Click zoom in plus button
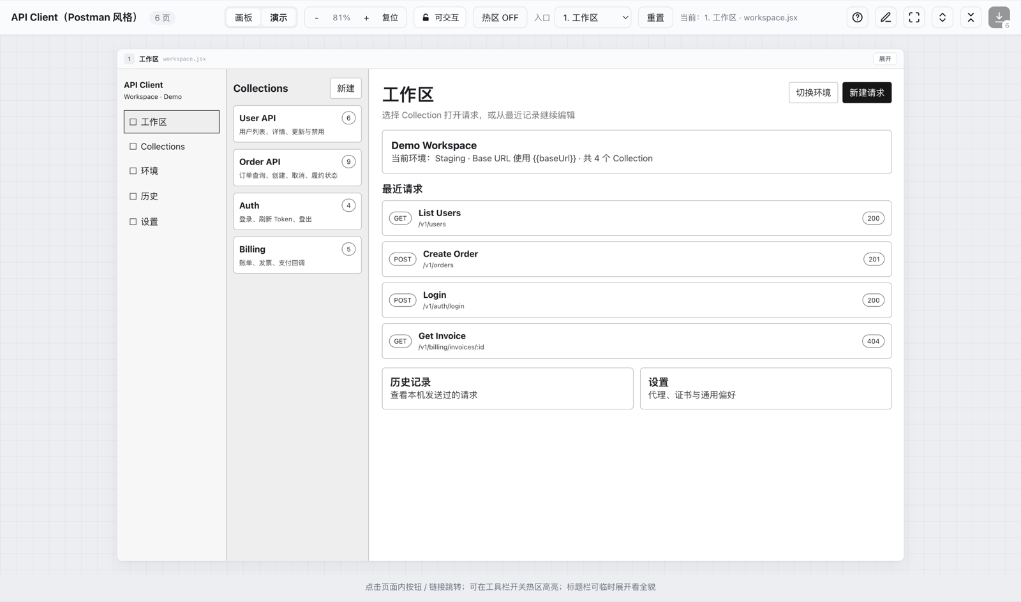Image resolution: width=1021 pixels, height=602 pixels. coord(366,18)
